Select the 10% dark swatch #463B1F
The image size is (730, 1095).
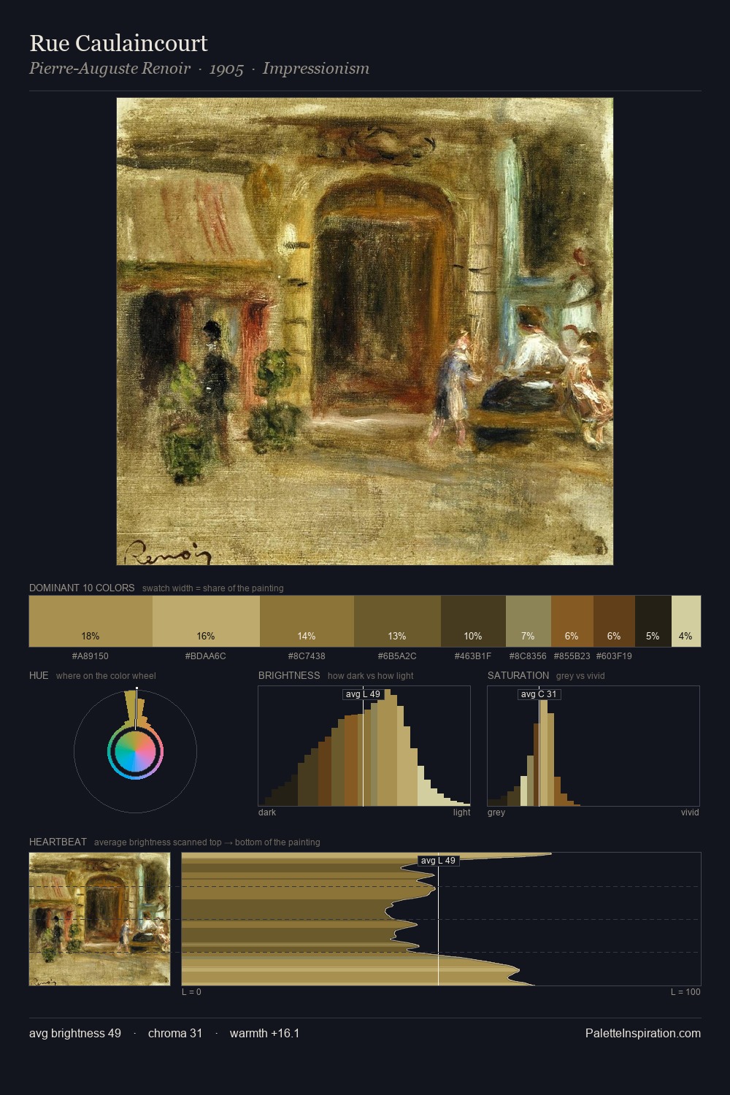point(473,621)
